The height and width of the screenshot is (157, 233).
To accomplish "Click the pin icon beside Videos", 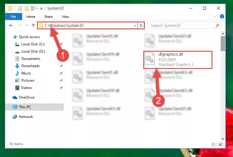I will [x=61, y=88].
